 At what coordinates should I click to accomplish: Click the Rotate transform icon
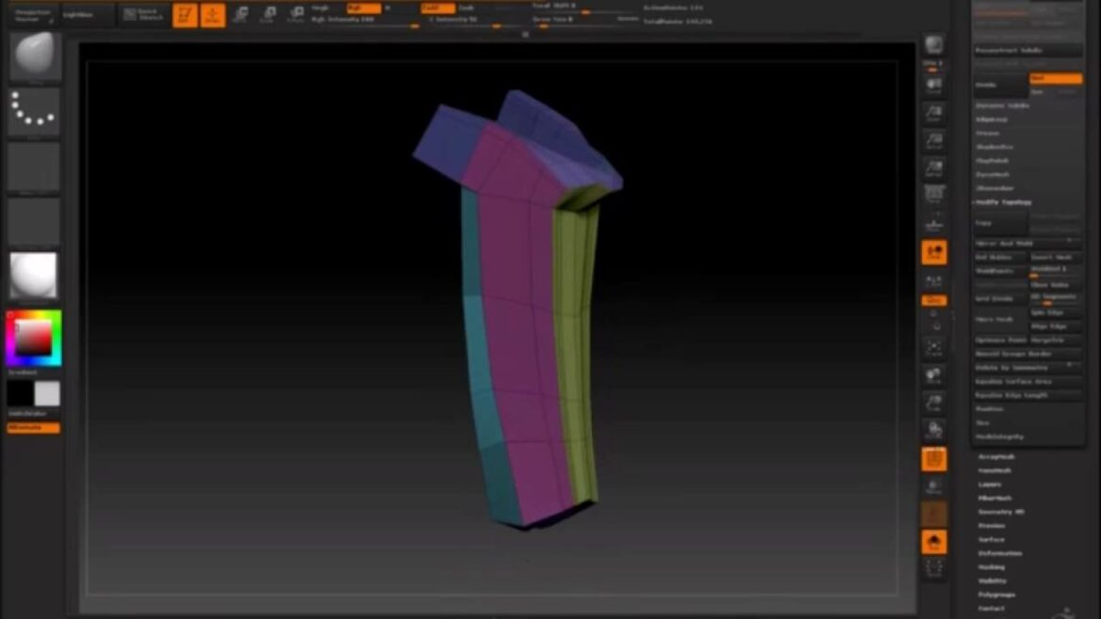click(296, 15)
